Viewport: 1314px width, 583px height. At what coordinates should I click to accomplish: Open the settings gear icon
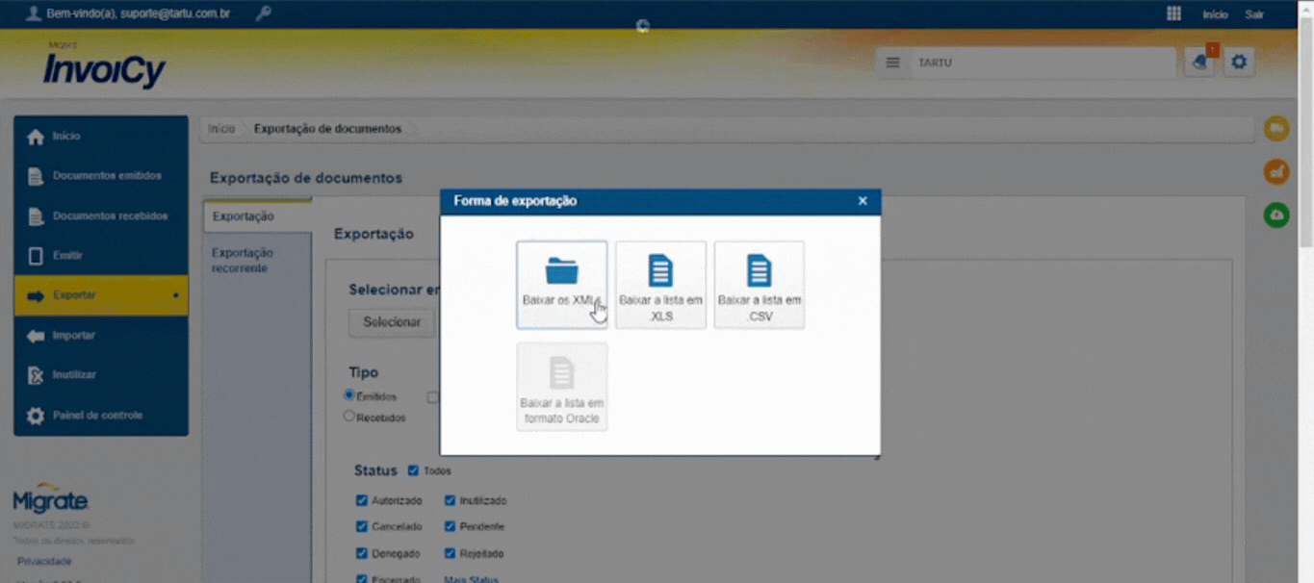(x=1239, y=63)
